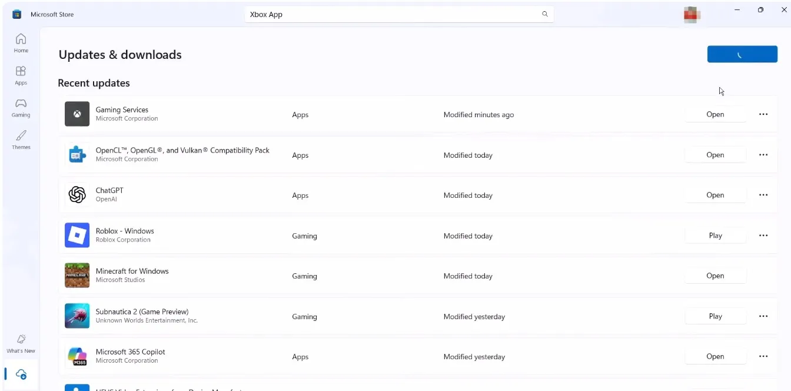Image resolution: width=791 pixels, height=391 pixels.
Task: Open more options for OpenCL Compatibility Pack
Action: coord(763,155)
